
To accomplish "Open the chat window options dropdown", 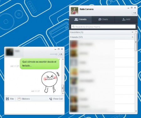I will (60, 54).
